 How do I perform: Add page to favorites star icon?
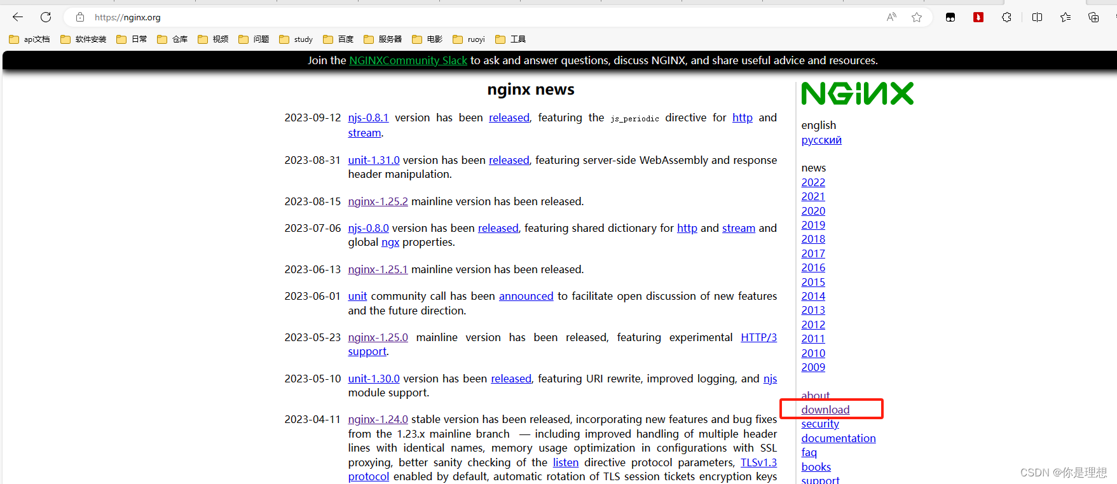click(917, 17)
